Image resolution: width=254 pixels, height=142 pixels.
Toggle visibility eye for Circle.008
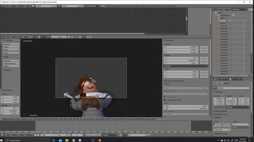point(244,45)
